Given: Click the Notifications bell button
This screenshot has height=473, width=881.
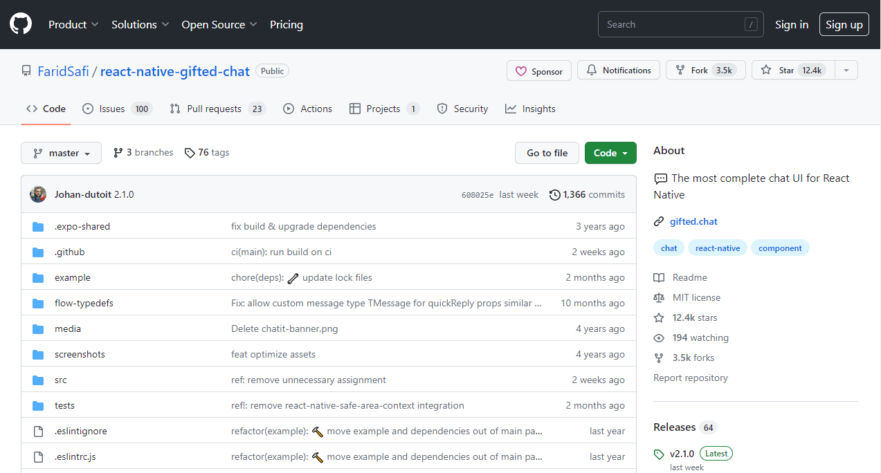Looking at the screenshot, I should point(618,71).
